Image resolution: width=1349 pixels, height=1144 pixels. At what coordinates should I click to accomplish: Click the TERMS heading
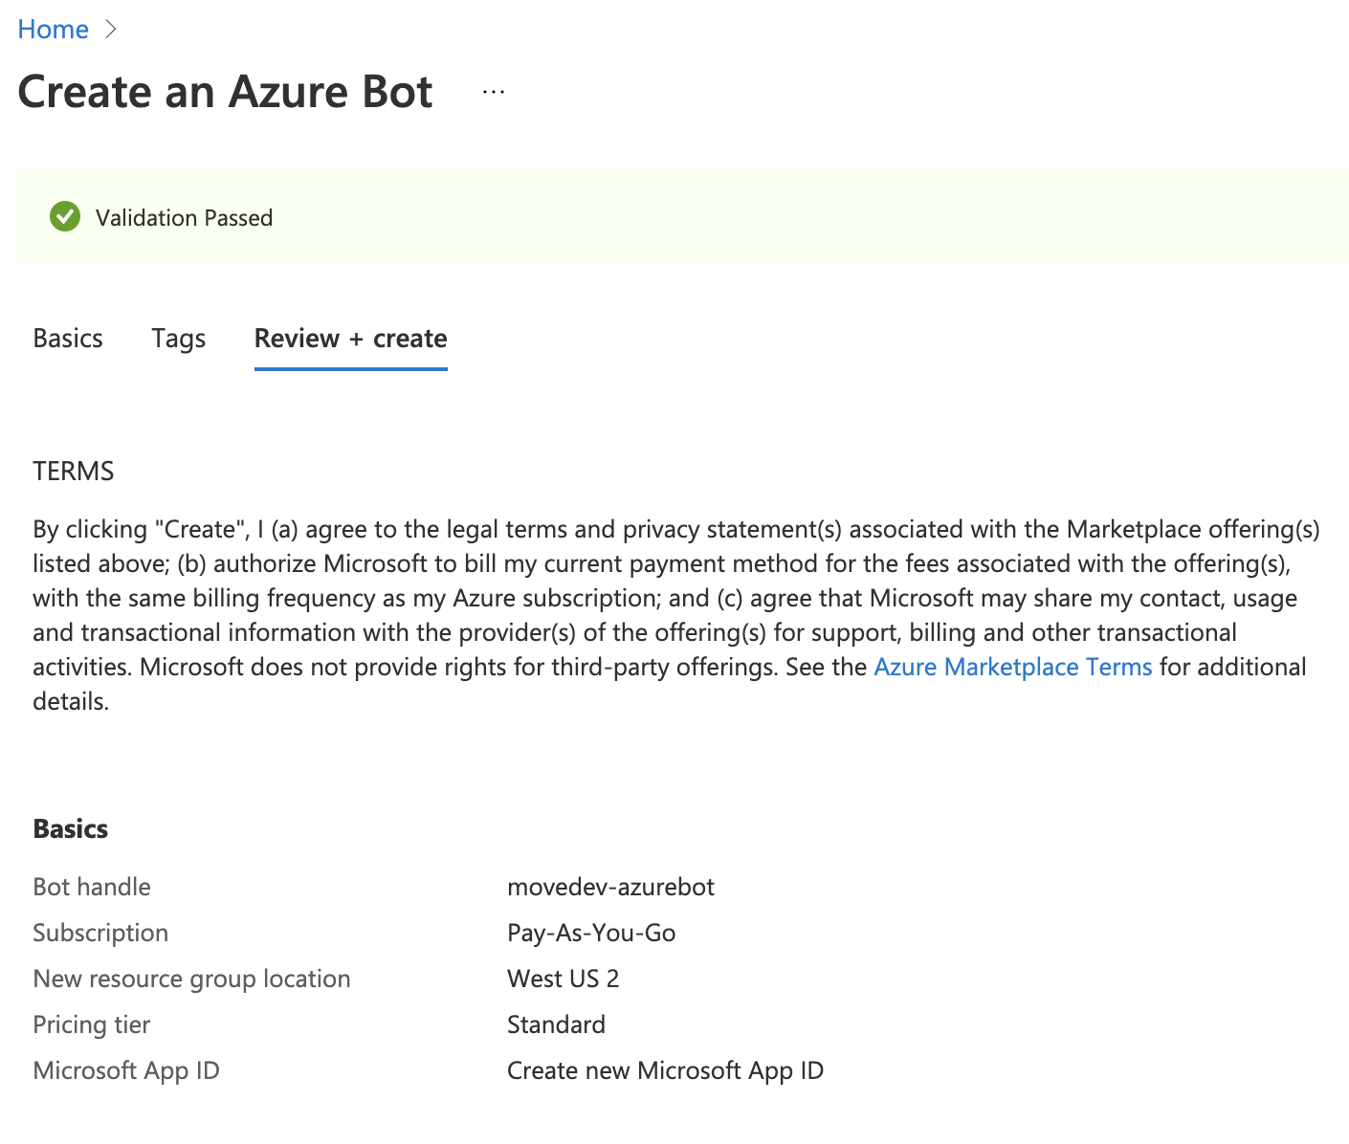[x=74, y=471]
